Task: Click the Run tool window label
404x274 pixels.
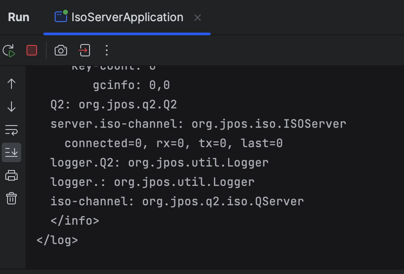Action: click(x=19, y=18)
